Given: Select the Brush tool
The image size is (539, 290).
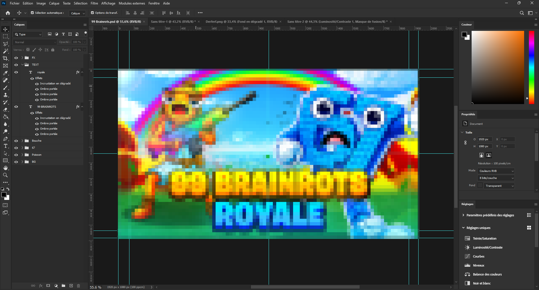Looking at the screenshot, I should click(5, 88).
